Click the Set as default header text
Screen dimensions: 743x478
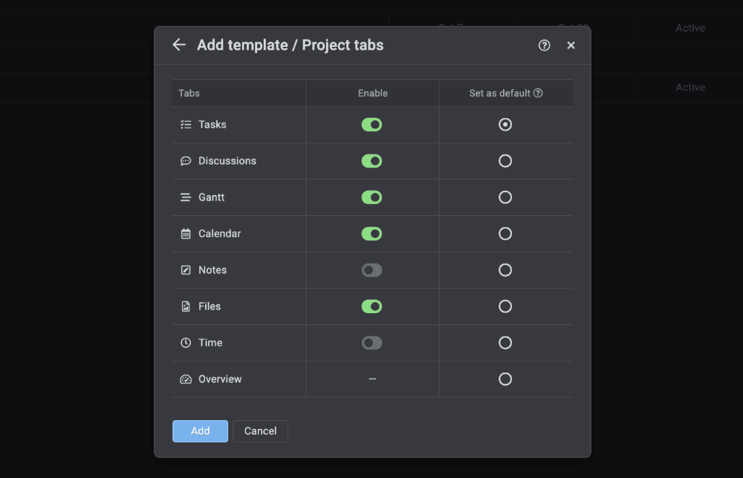coord(499,94)
